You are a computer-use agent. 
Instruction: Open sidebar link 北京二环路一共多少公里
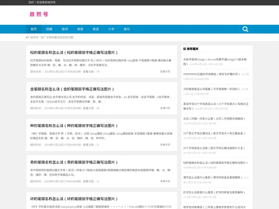coord(214,119)
